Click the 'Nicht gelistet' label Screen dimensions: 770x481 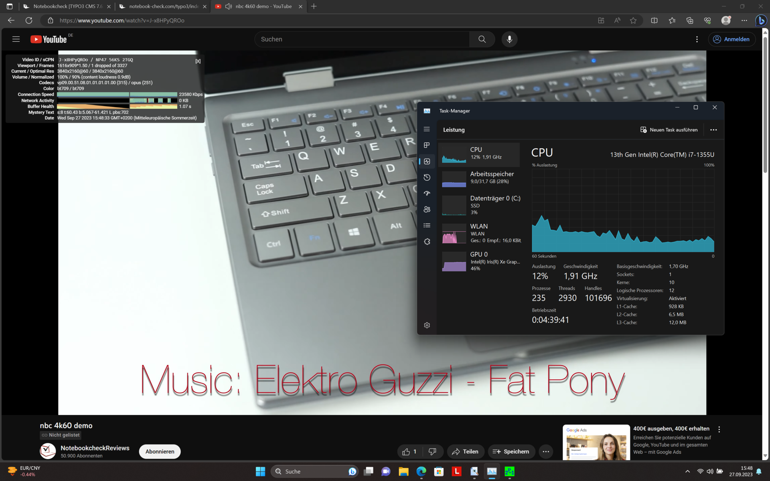[61, 435]
